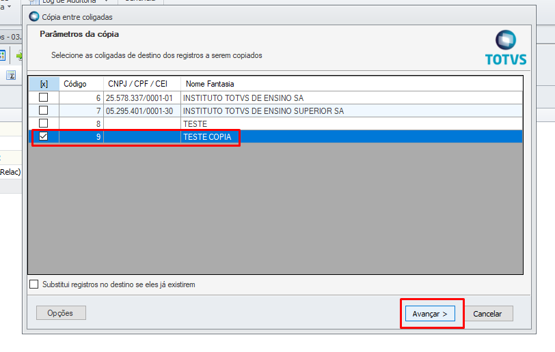This screenshot has height=352, width=555.
Task: Select the name cell INSTITUTO TOTVS DE ENSINO SA
Action: [351, 98]
